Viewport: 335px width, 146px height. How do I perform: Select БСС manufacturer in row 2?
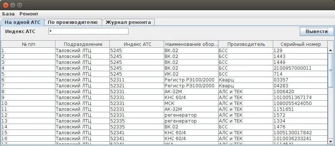coord(246,56)
